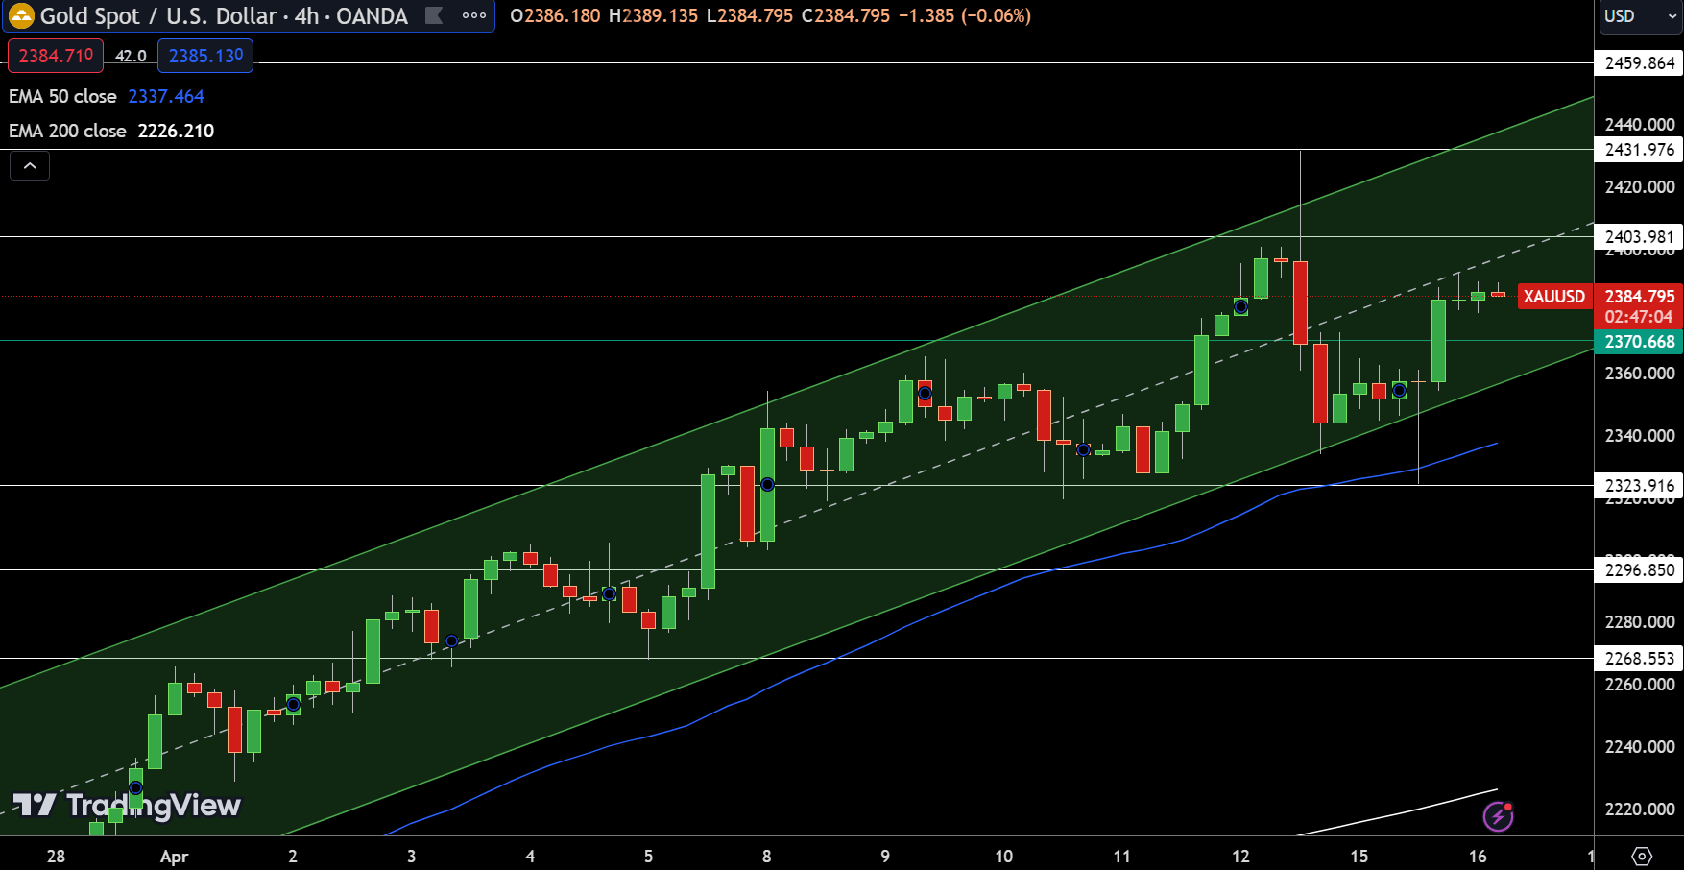Image resolution: width=1684 pixels, height=870 pixels.
Task: Select the EMA 50 close indicator label
Action: coord(62,96)
